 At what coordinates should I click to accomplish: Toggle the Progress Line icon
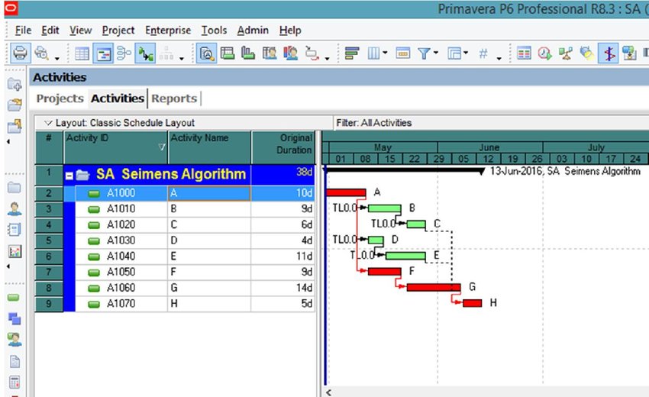[x=609, y=53]
